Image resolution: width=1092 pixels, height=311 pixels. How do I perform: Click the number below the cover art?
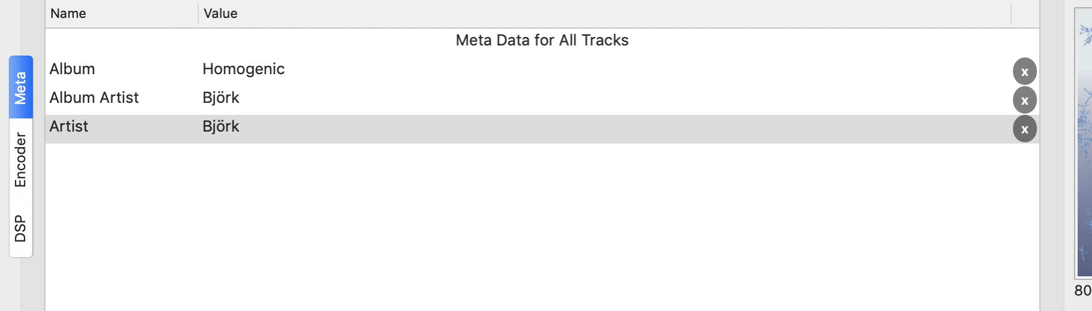[x=1083, y=291]
